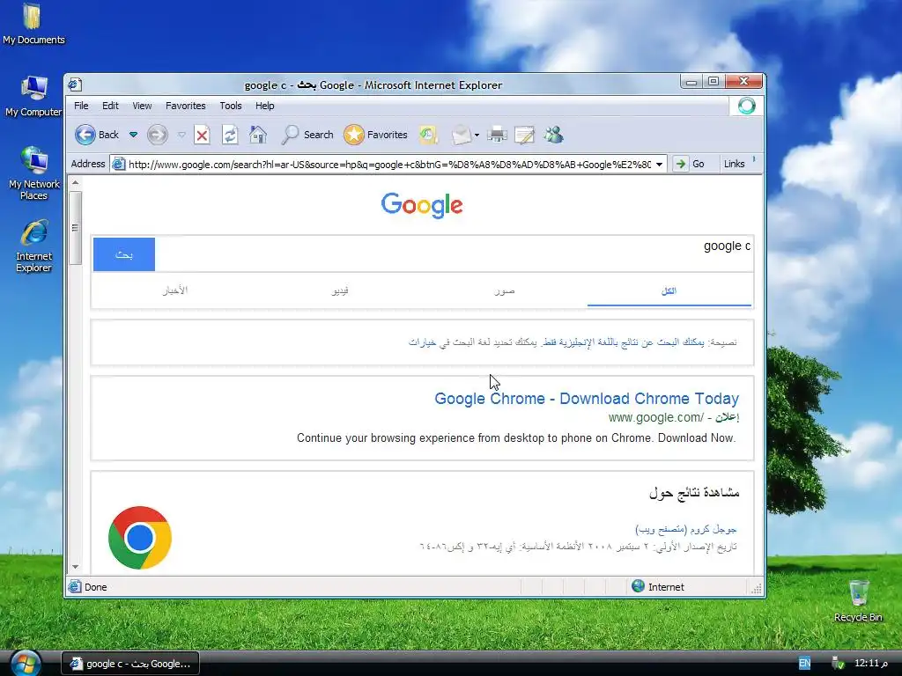Click the blue Arabic search button
The height and width of the screenshot is (676, 902).
coord(124,254)
